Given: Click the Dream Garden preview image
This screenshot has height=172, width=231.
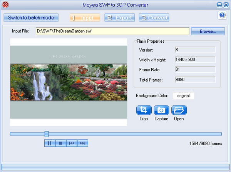Looking at the screenshot, I should click(x=69, y=82).
